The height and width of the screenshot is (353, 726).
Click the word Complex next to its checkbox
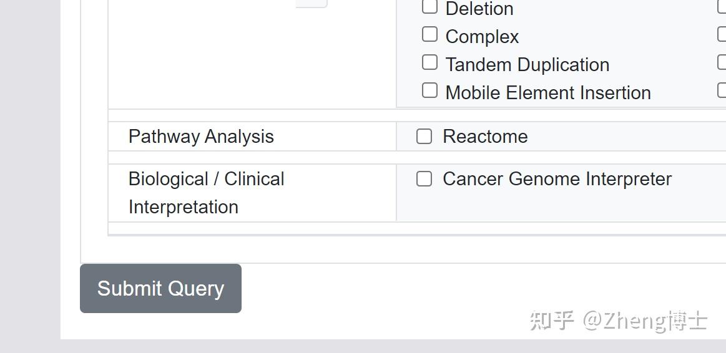(481, 37)
